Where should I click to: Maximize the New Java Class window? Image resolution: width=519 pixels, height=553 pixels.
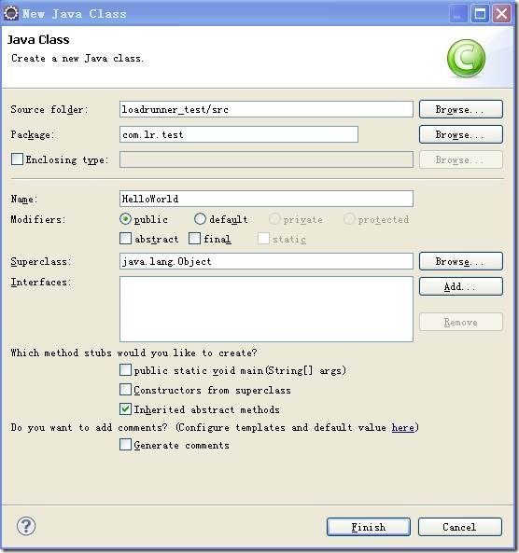pyautogui.click(x=480, y=14)
